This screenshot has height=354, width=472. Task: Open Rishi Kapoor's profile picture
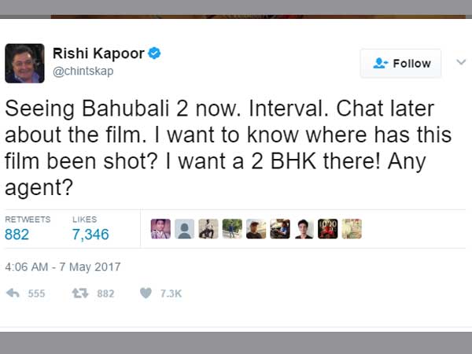tap(24, 63)
